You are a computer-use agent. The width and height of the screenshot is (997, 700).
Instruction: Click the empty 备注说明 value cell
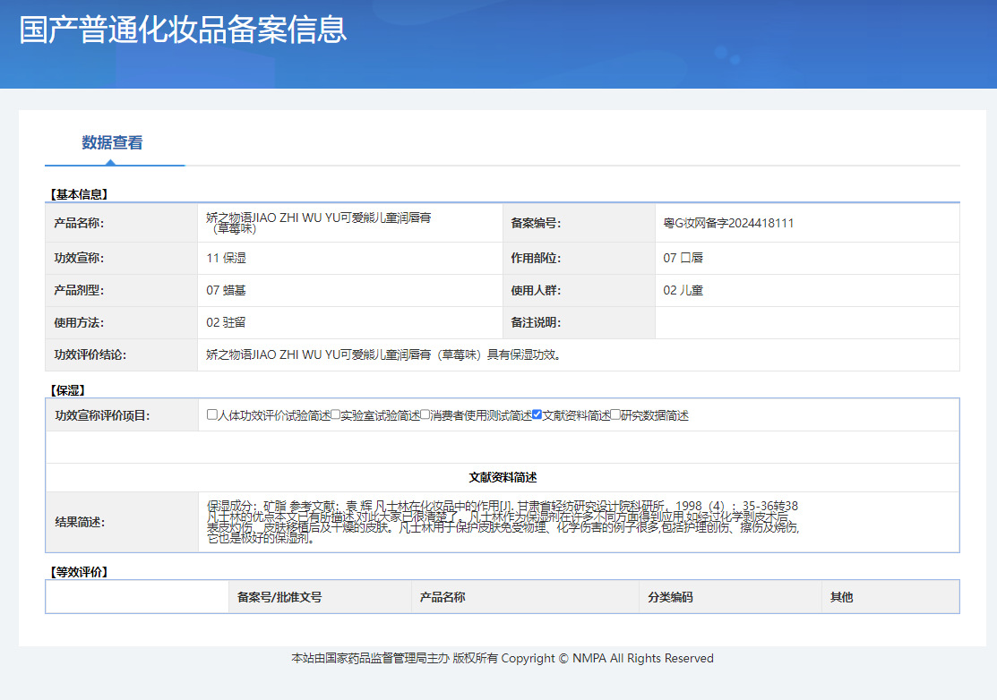click(806, 322)
